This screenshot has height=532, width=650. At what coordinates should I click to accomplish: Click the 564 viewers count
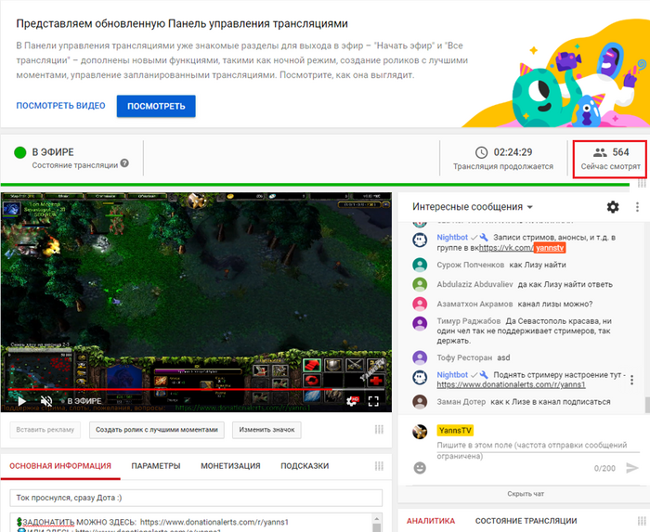(620, 152)
